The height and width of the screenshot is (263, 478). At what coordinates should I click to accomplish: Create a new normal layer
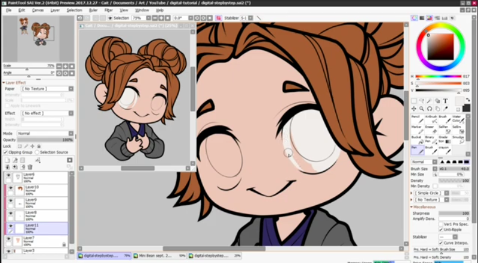coord(7,160)
